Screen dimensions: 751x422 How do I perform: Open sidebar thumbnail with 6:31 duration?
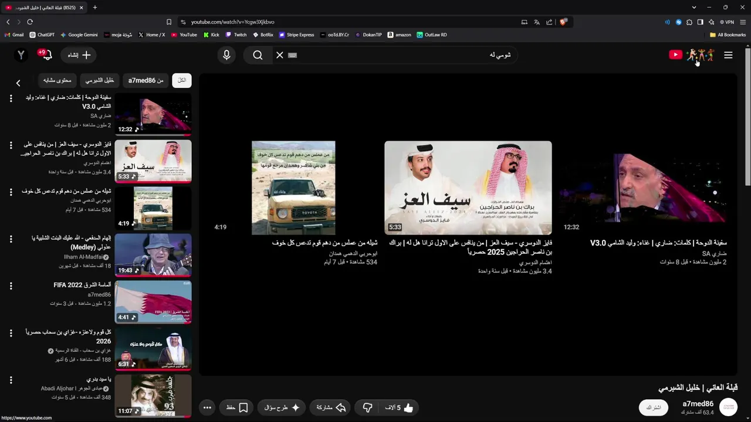pyautogui.click(x=153, y=349)
